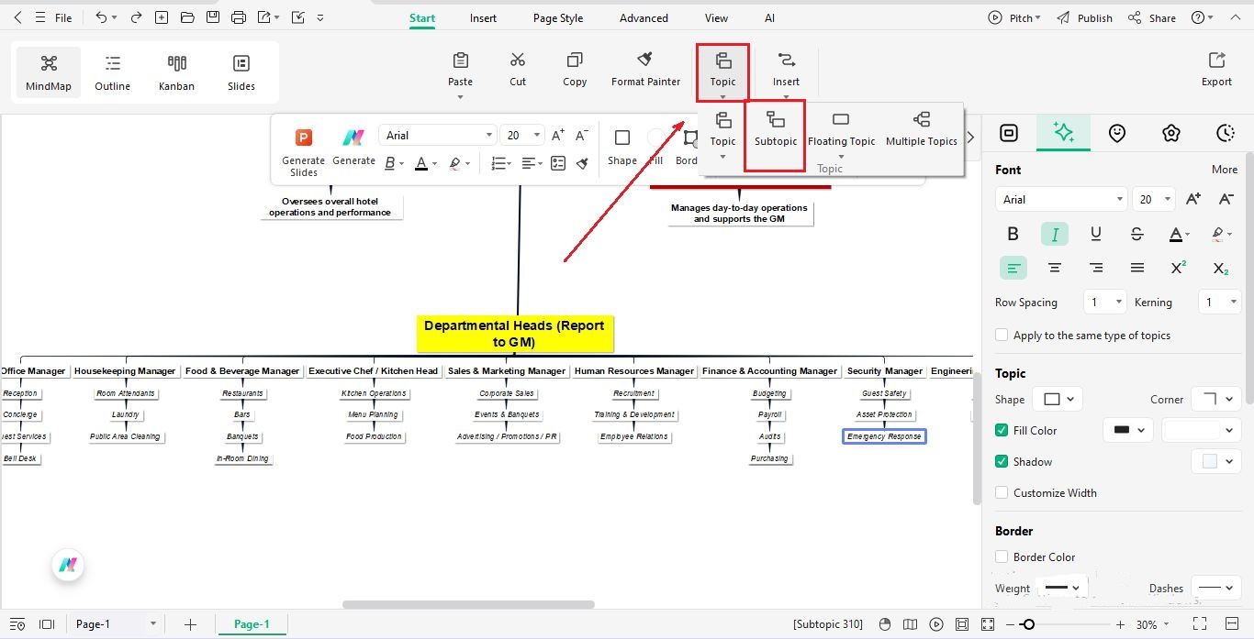This screenshot has height=639, width=1254.
Task: Enable the Border Color checkbox
Action: [1002, 556]
